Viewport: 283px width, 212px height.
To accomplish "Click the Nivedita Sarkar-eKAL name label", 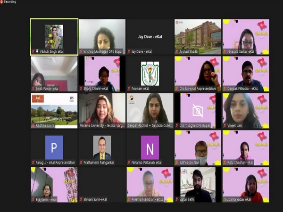I will pos(242,51).
